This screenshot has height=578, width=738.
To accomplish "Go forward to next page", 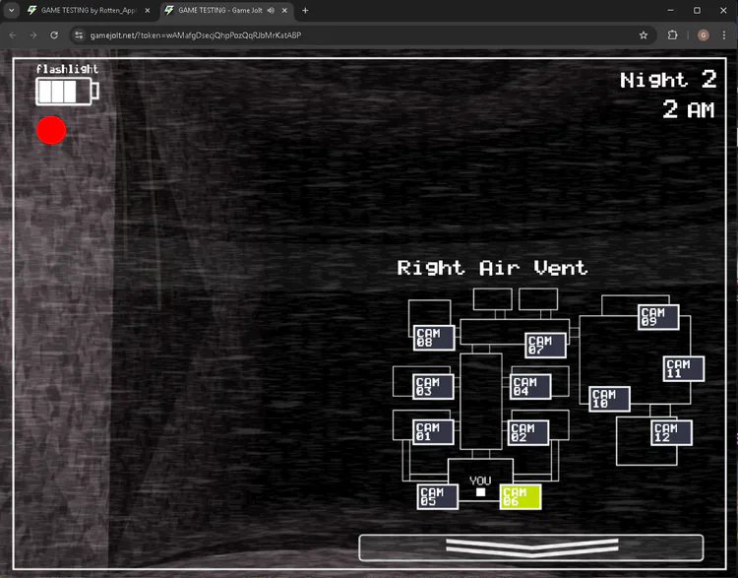I will 33,35.
